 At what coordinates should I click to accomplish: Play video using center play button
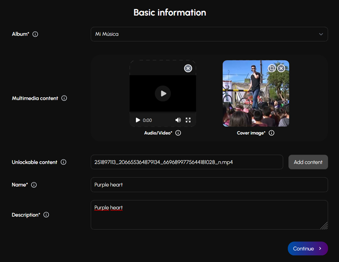point(163,94)
